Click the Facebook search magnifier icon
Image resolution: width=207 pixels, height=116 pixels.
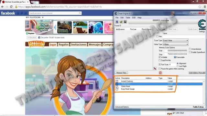click(x=80, y=13)
